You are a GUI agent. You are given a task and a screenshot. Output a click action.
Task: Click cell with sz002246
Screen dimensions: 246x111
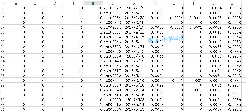[113, 42]
